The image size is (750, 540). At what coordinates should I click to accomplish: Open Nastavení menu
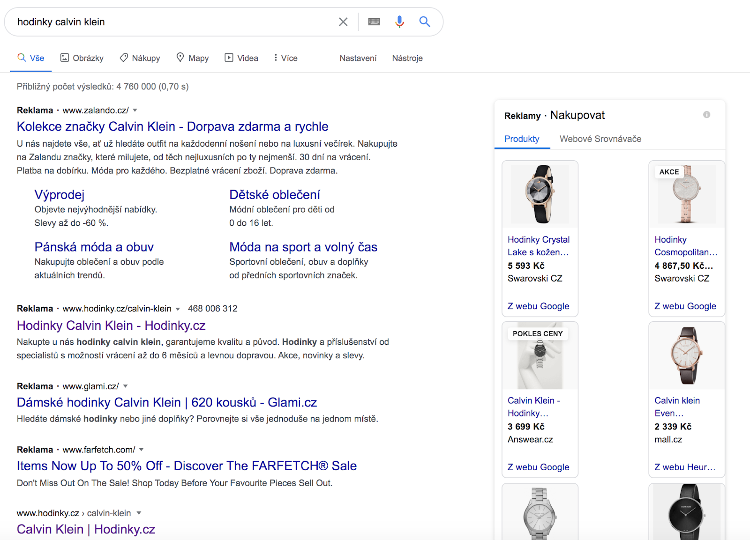(x=358, y=58)
